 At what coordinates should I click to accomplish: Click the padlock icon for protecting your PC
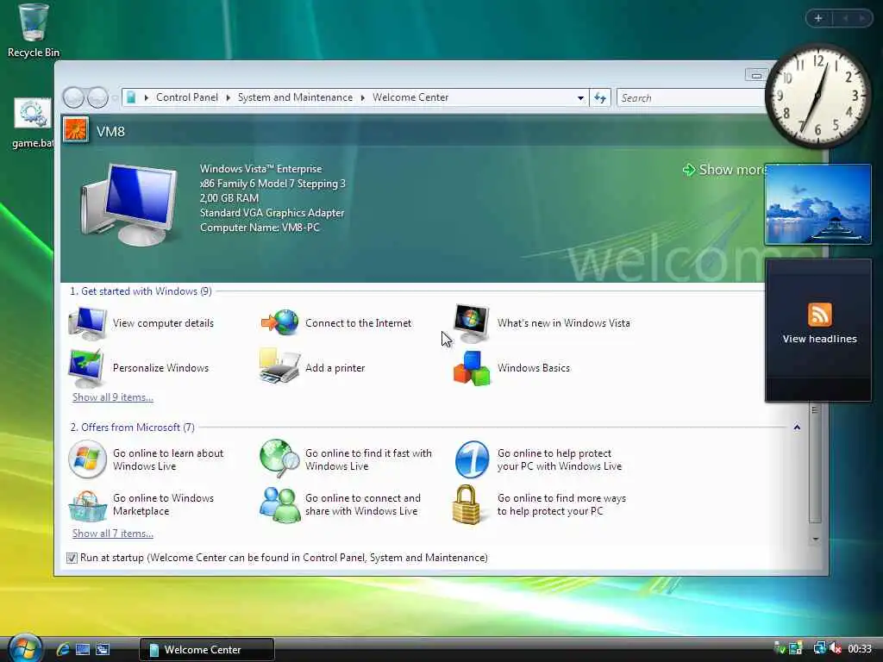coord(467,505)
